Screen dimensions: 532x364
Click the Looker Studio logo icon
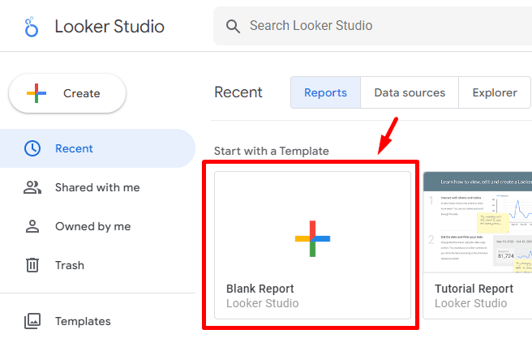[32, 27]
